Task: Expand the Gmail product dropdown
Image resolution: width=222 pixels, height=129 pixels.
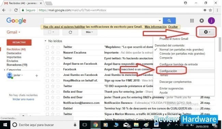Action: click(13, 32)
